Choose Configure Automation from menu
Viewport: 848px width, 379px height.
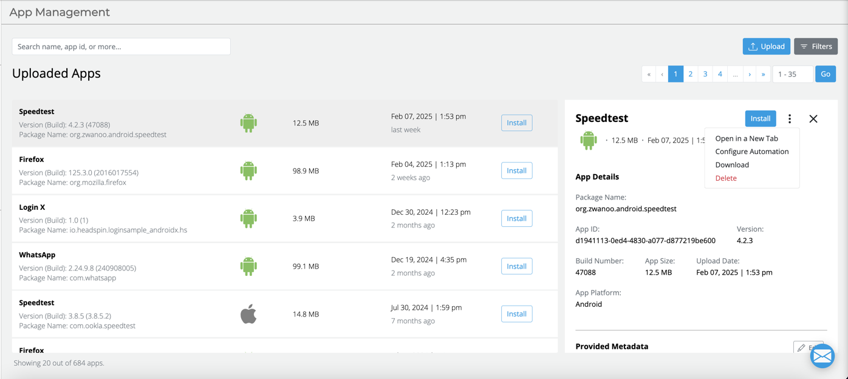point(752,152)
